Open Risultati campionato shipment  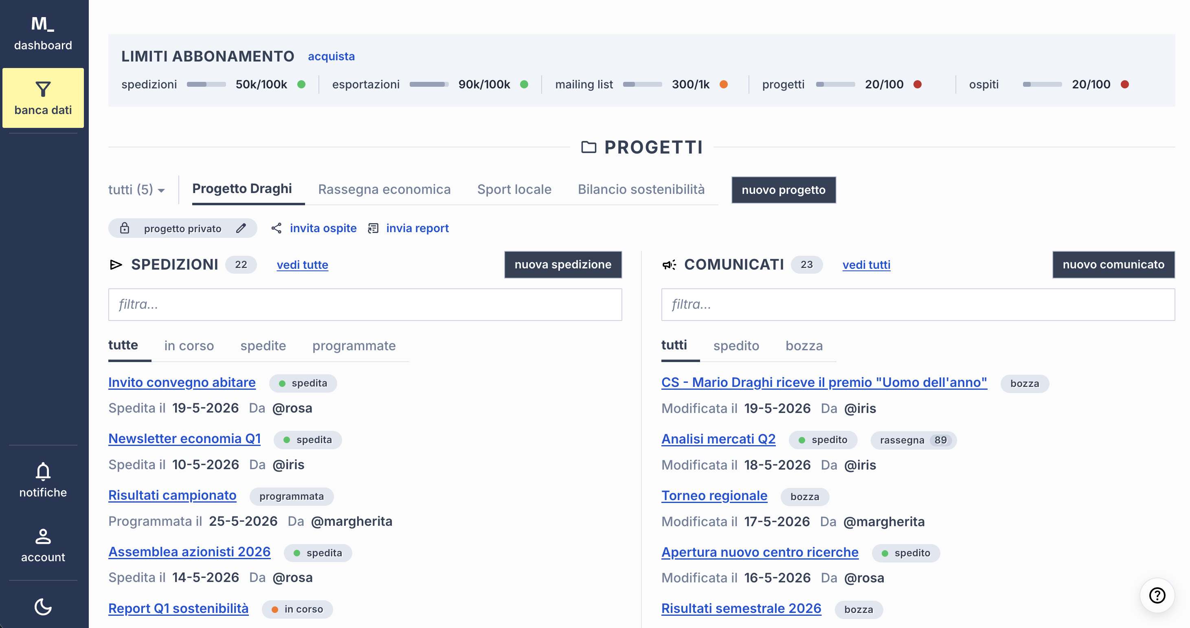coord(172,495)
